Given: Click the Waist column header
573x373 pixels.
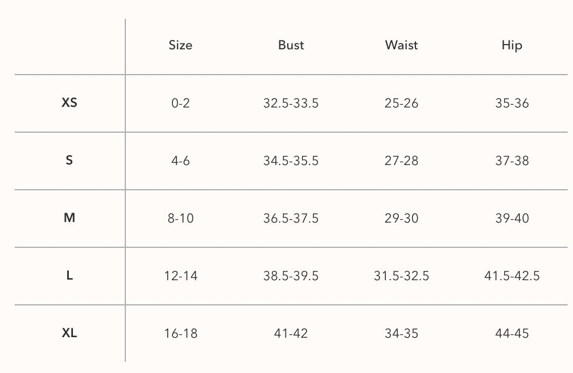Looking at the screenshot, I should (x=401, y=45).
